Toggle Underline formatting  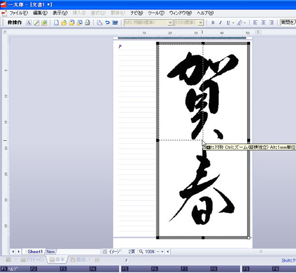228,23
